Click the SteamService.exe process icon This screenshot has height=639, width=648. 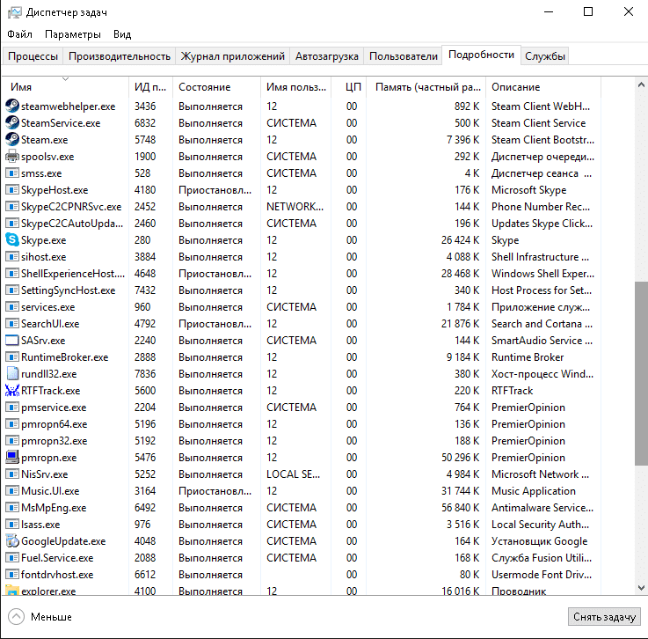12,122
